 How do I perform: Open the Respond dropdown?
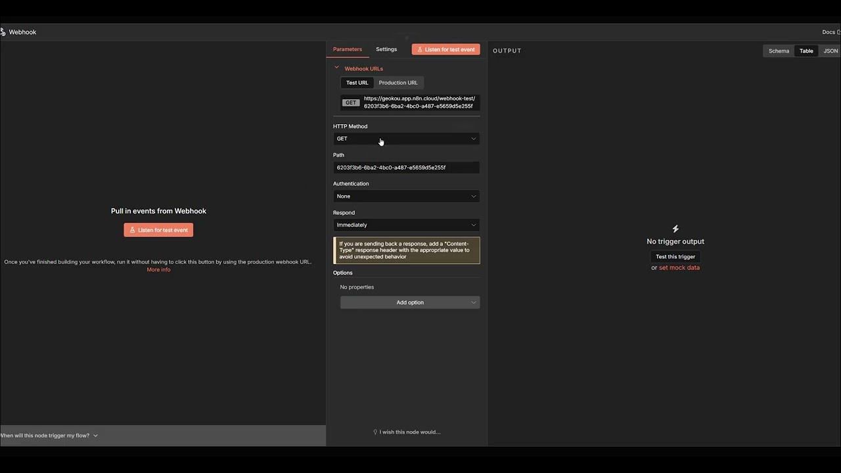[x=406, y=225]
